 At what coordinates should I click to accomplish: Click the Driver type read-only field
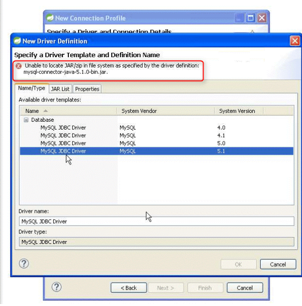click(x=156, y=242)
